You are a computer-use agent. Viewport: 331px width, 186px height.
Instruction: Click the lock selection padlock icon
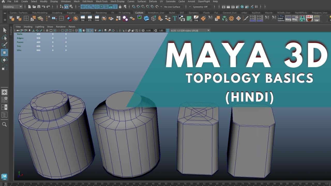click(120, 7)
